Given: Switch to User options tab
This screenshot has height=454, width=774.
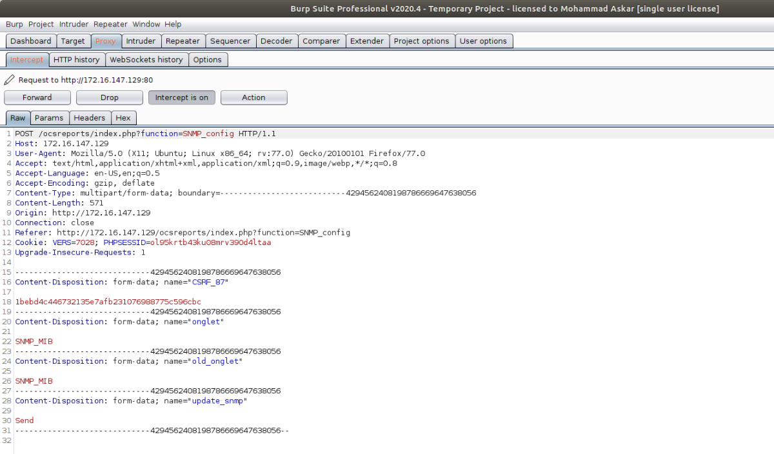Looking at the screenshot, I should [483, 41].
